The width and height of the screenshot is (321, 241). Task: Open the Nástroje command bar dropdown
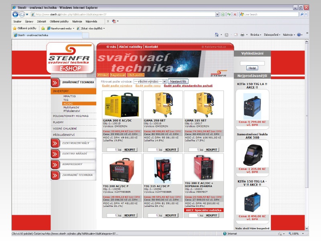[289, 35]
